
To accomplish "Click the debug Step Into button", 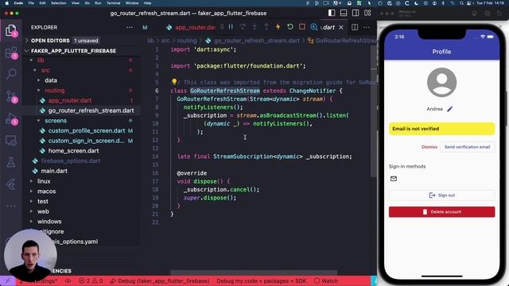I will point(254,27).
